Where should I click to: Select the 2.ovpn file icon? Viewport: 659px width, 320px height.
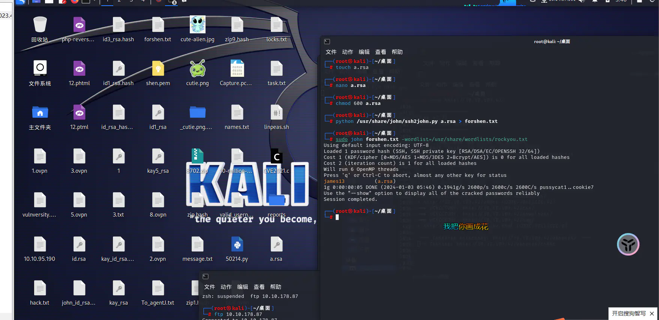[x=158, y=244]
